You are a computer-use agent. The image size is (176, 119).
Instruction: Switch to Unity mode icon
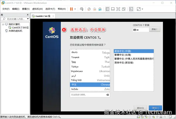124,9
